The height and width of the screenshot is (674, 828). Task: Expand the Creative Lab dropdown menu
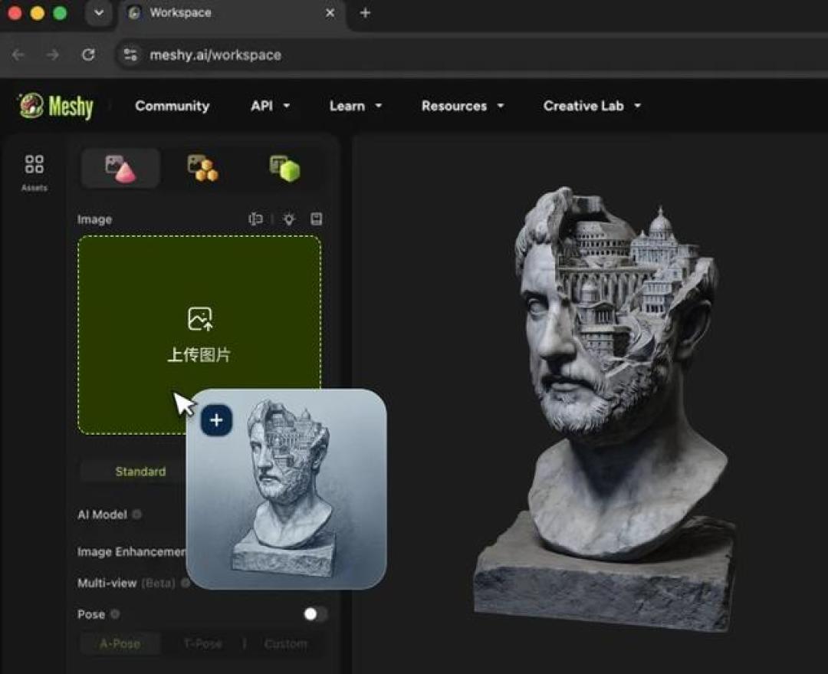592,106
